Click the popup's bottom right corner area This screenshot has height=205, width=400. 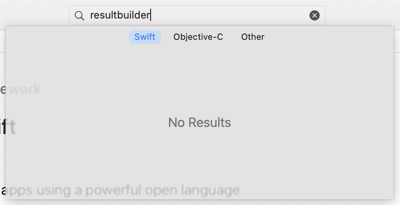(x=385, y=192)
